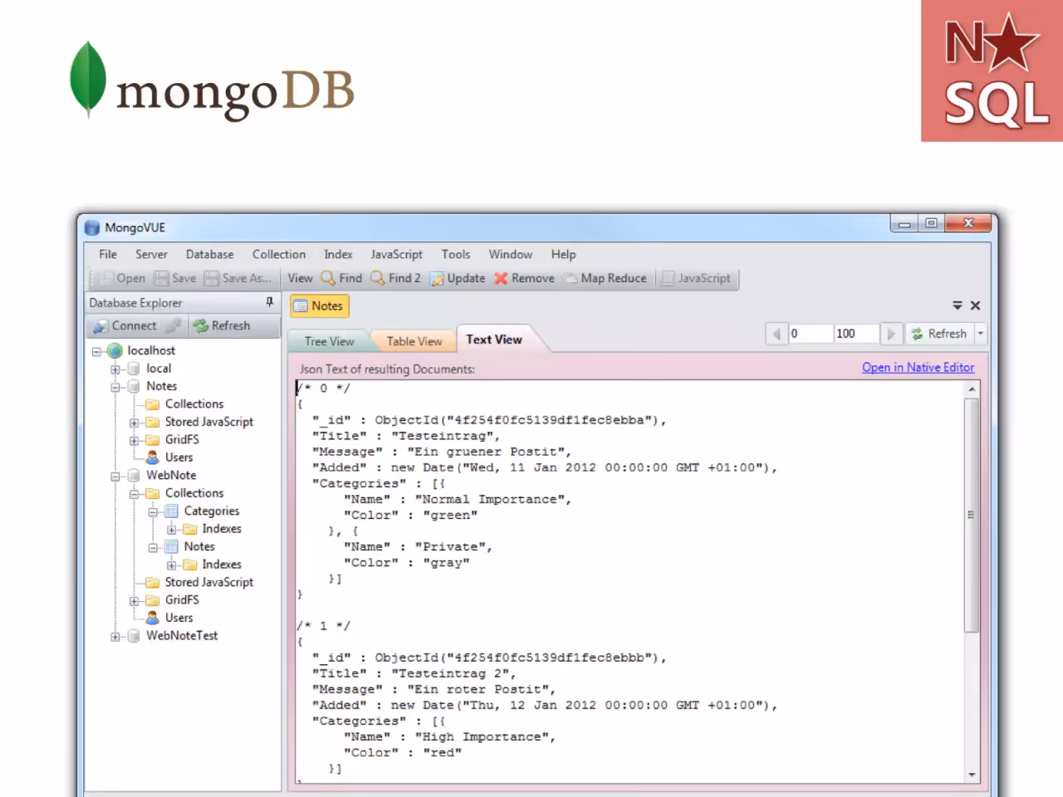Click View in the toolbar
The width and height of the screenshot is (1063, 797).
coord(300,278)
